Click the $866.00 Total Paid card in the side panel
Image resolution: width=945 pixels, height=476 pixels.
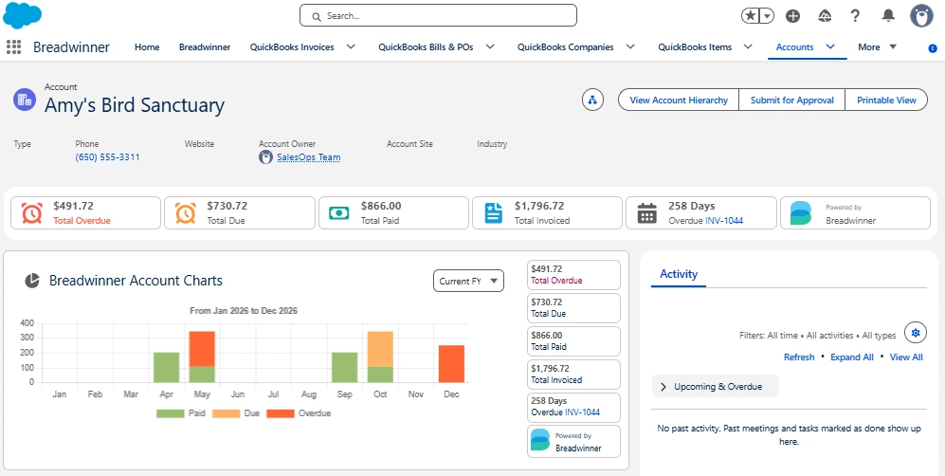point(573,341)
